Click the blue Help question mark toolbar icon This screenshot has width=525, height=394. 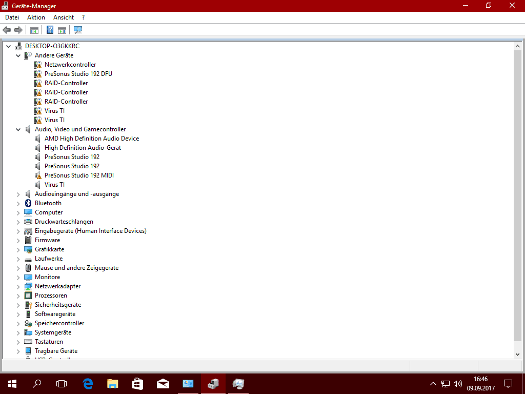pyautogui.click(x=50, y=30)
